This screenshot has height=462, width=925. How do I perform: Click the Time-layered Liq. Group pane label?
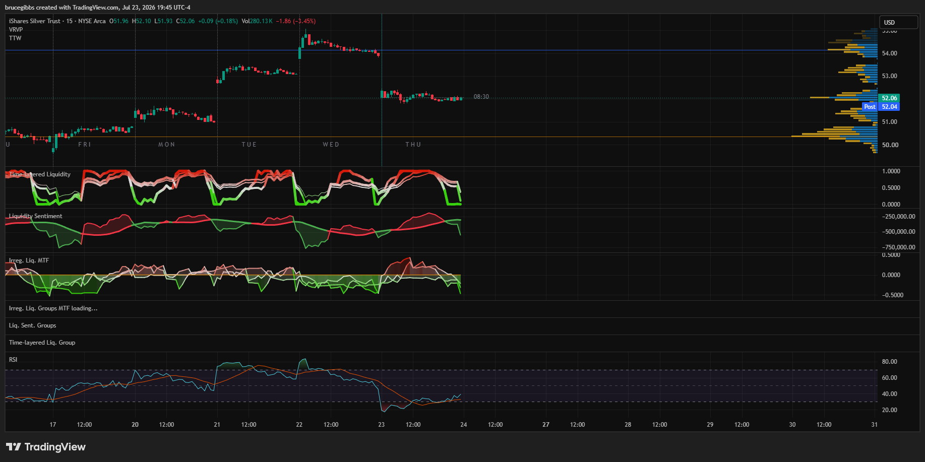tap(42, 343)
